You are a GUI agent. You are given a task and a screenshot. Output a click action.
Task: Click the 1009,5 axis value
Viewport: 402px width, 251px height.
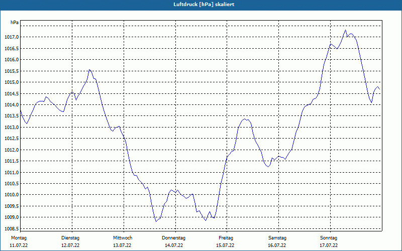[12, 206]
